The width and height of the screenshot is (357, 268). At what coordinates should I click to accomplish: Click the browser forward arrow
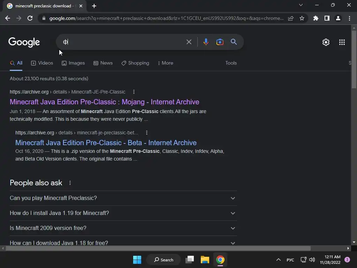pyautogui.click(x=19, y=18)
